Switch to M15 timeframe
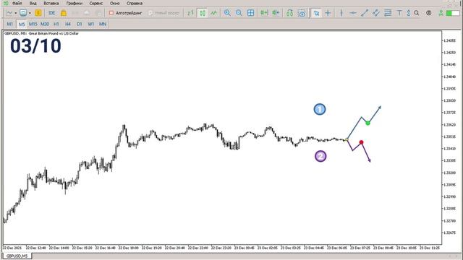The height and width of the screenshot is (260, 463). 33,24
